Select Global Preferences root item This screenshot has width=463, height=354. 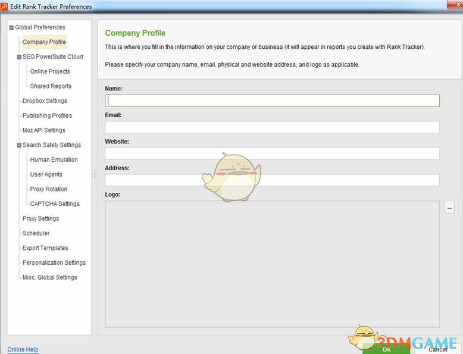tap(40, 27)
